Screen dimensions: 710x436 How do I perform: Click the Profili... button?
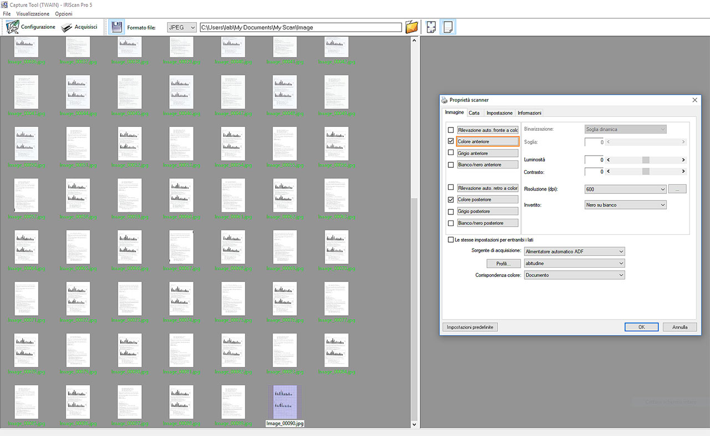(504, 263)
